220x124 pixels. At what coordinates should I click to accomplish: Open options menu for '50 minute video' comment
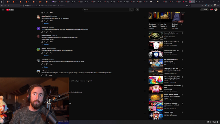coord(145,49)
